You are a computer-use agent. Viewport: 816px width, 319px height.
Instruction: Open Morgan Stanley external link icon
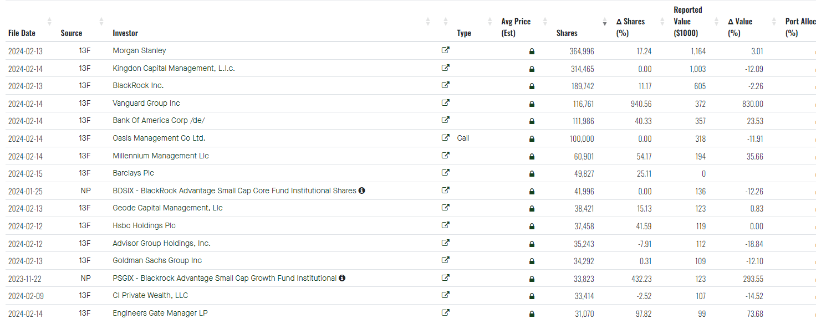445,50
